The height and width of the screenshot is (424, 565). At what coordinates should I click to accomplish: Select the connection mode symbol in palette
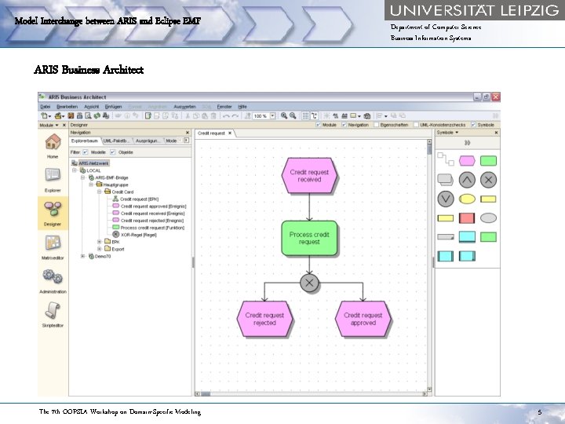coord(446,159)
